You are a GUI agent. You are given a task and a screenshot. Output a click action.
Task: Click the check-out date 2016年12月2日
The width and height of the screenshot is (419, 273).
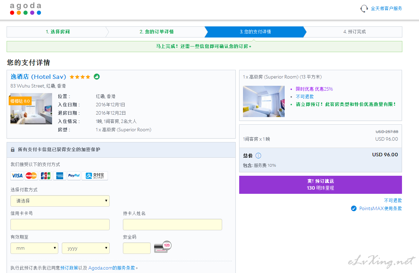click(x=111, y=113)
